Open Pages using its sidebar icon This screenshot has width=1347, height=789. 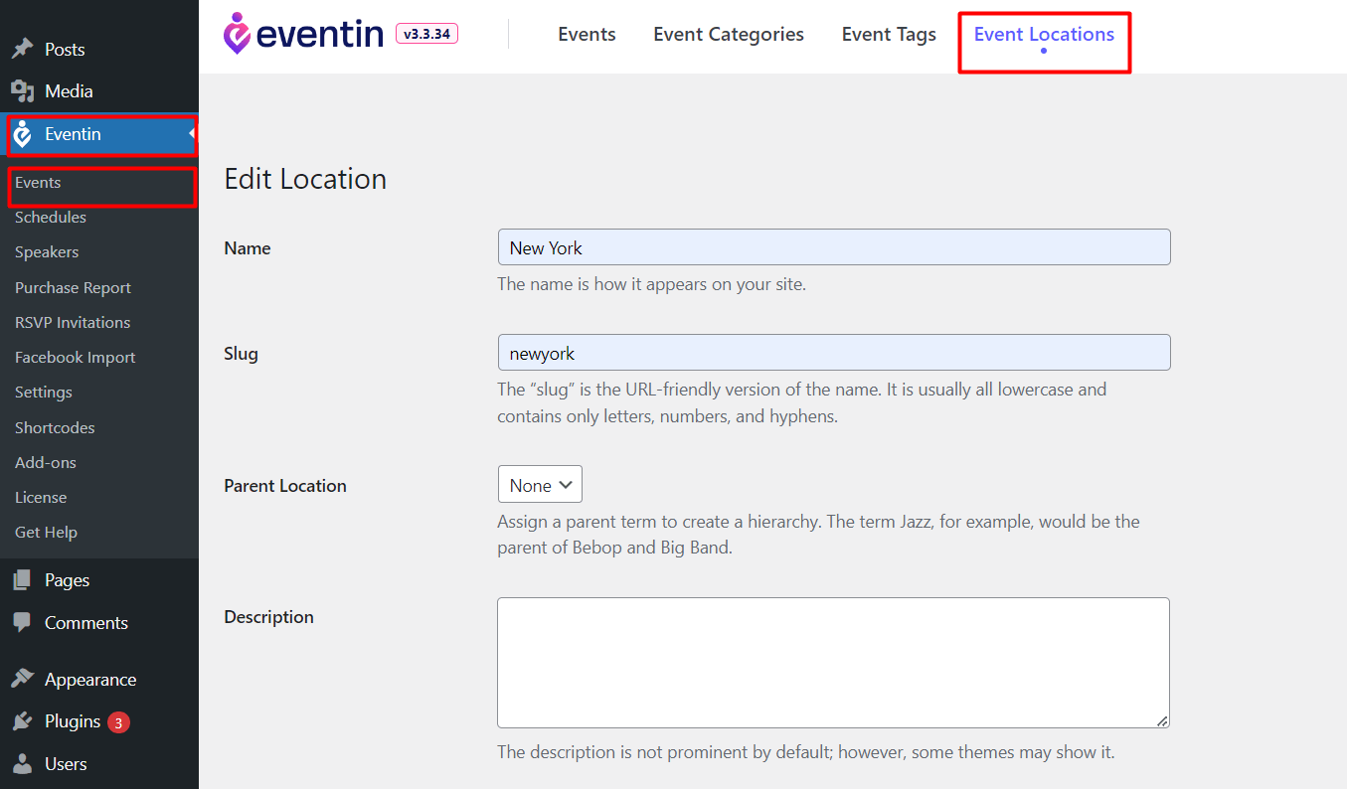click(x=24, y=579)
